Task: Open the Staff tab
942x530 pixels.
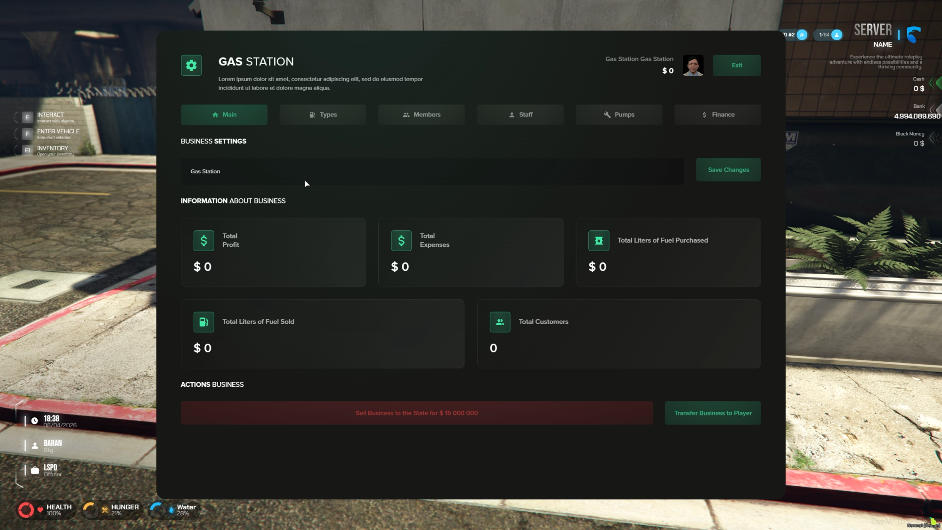Action: point(520,115)
